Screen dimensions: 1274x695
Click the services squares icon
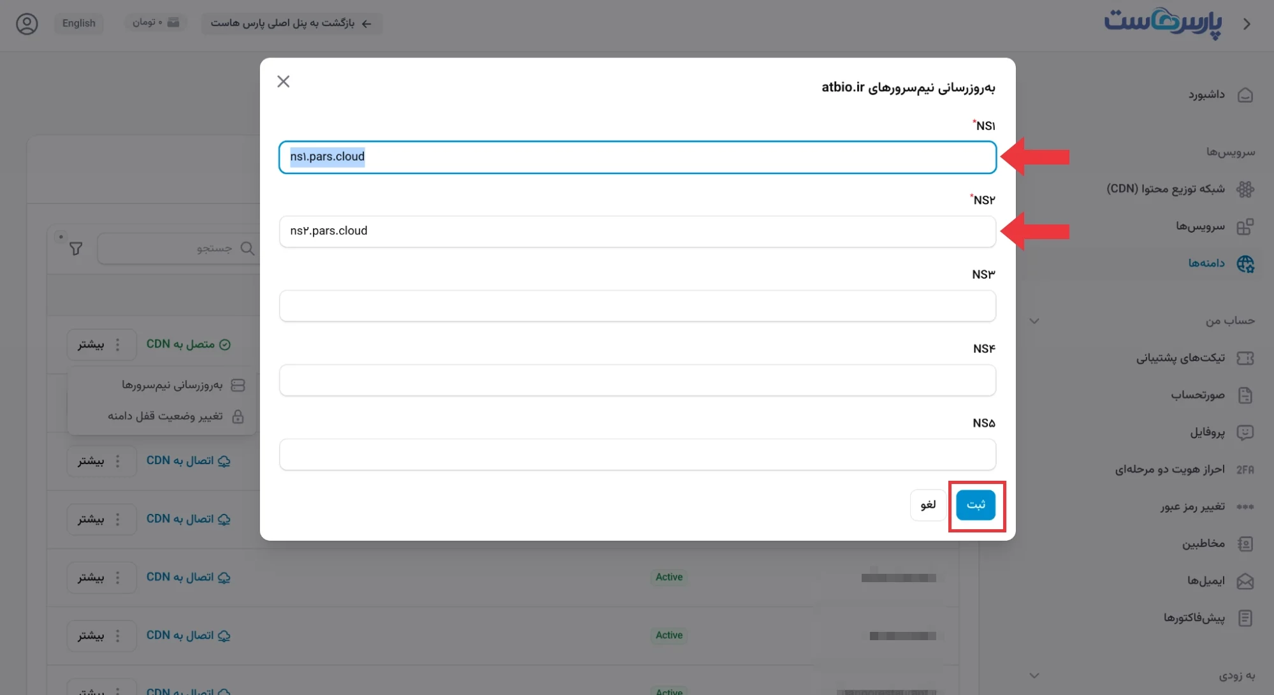[1245, 226]
